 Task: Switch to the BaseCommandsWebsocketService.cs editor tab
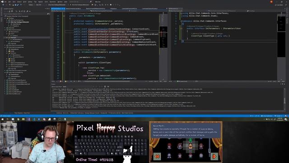(x=95, y=9)
